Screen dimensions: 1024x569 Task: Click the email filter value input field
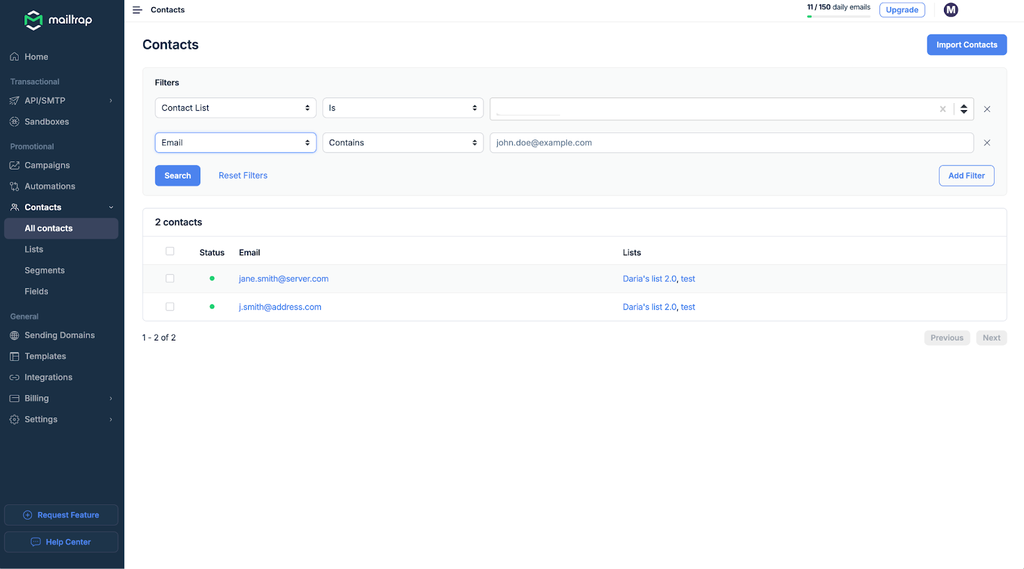click(x=732, y=143)
